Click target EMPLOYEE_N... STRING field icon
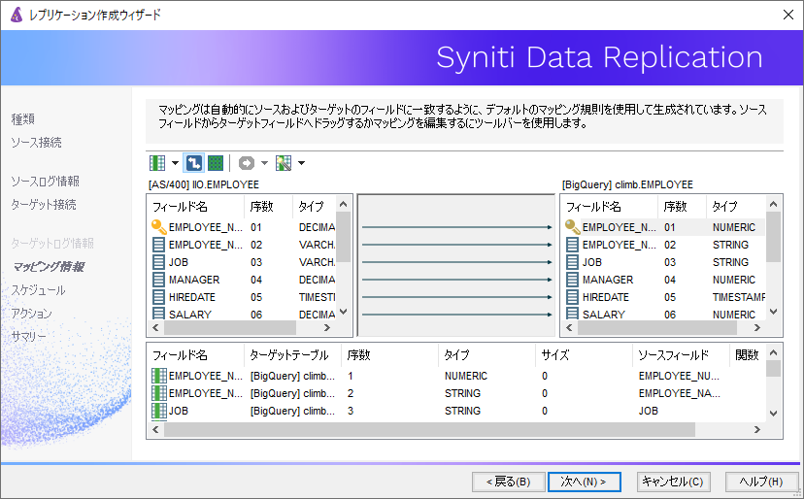The height and width of the screenshot is (499, 804). tap(572, 245)
